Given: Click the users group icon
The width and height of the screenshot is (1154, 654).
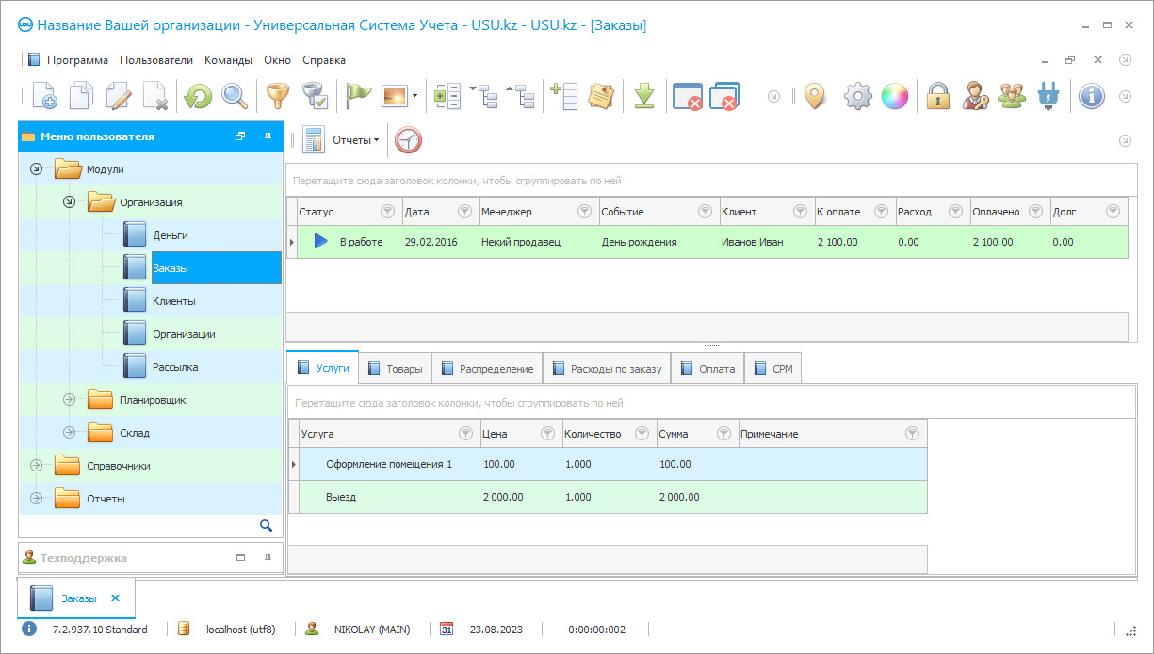Looking at the screenshot, I should pyautogui.click(x=1012, y=96).
